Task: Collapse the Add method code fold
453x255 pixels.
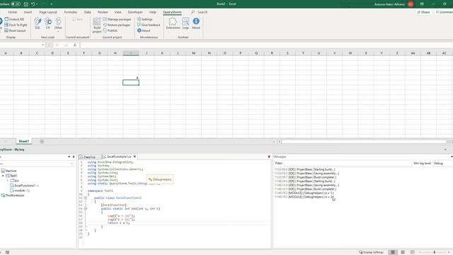Action: pyautogui.click(x=86, y=208)
